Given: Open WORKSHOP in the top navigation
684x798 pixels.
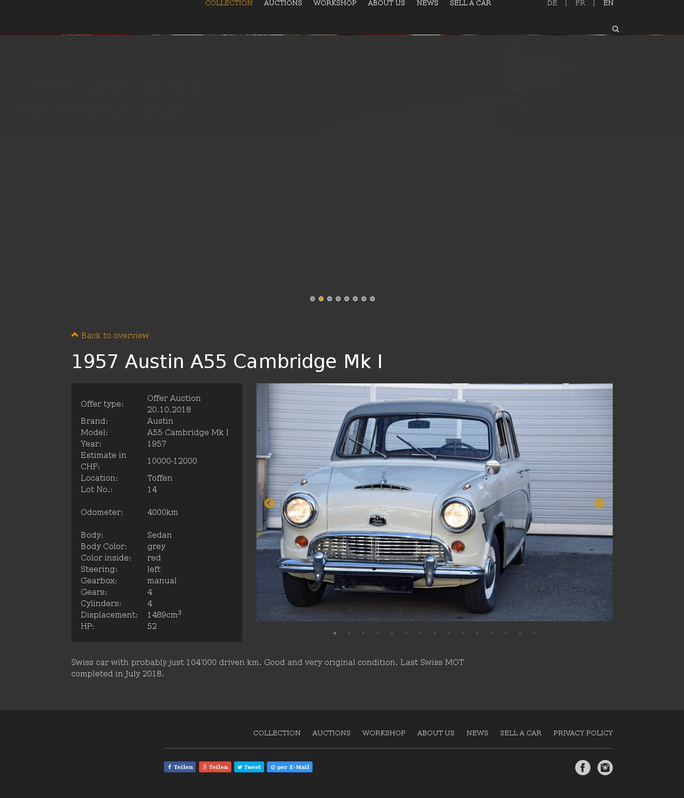Looking at the screenshot, I should pyautogui.click(x=335, y=3).
